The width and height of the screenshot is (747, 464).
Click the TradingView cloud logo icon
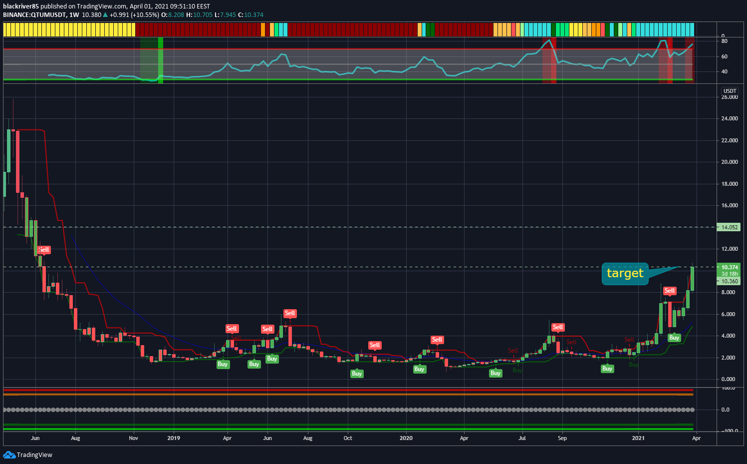pyautogui.click(x=9, y=455)
